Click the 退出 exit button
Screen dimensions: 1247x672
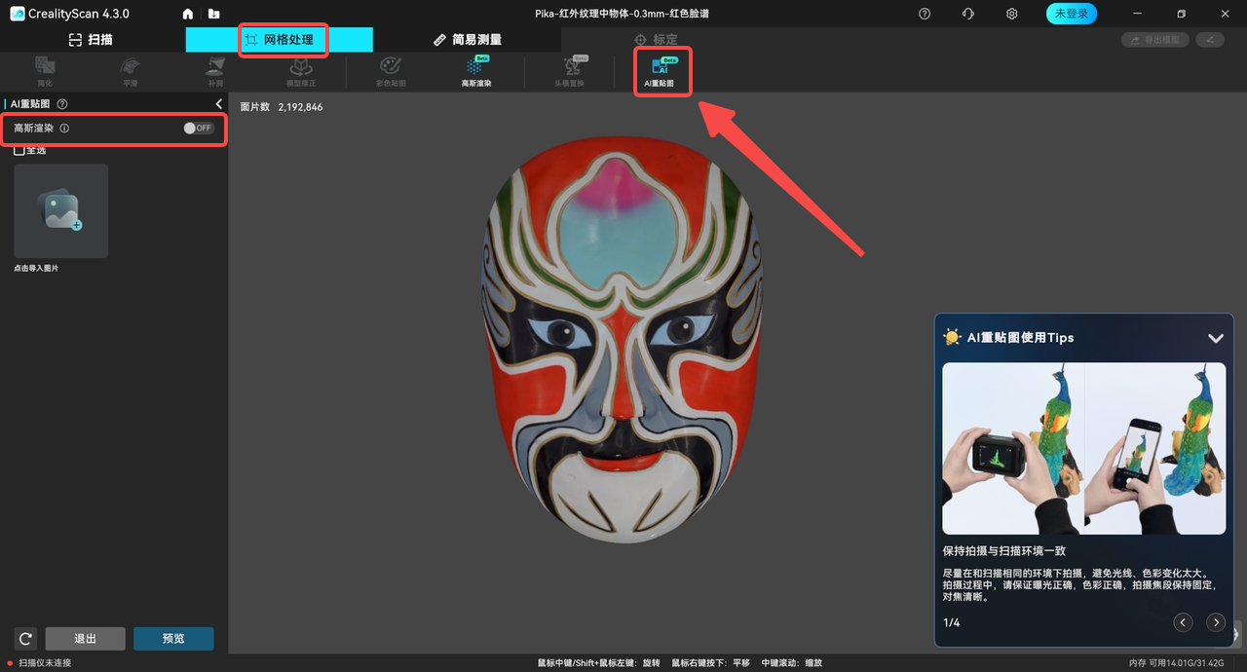(86, 639)
